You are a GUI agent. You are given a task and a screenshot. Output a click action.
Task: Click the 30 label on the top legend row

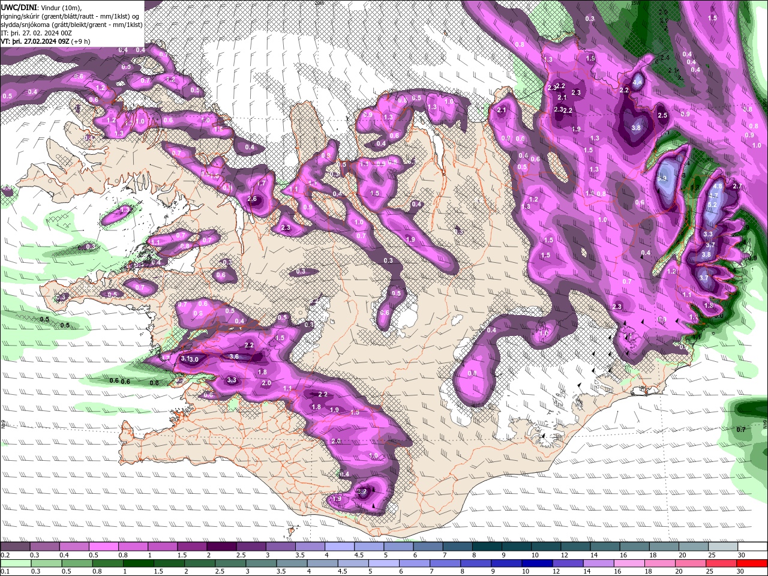pyautogui.click(x=742, y=555)
